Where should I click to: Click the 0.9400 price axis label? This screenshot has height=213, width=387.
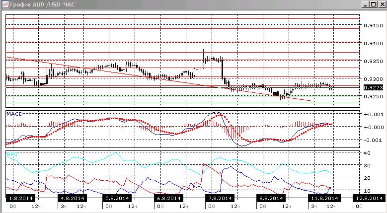(373, 43)
